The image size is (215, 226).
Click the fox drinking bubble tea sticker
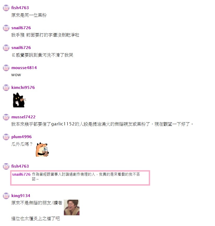(x=42, y=150)
